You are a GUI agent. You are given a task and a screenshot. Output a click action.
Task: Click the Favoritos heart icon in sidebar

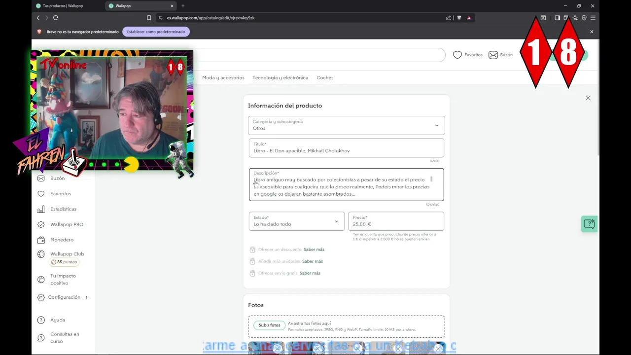(x=41, y=194)
